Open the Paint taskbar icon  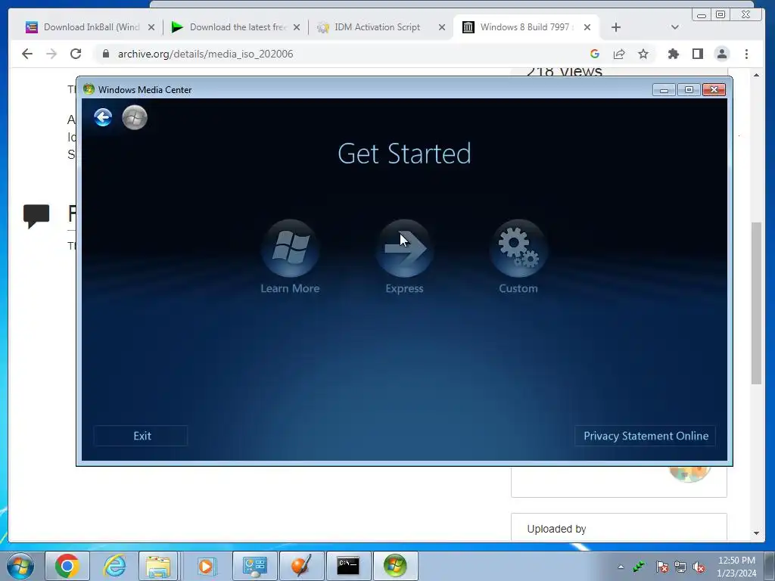point(301,566)
